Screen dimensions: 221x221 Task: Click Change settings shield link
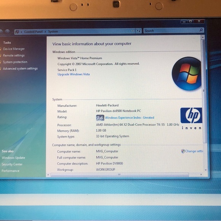192,151
